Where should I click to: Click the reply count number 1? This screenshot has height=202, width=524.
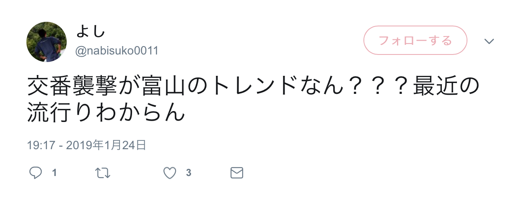coord(54,173)
